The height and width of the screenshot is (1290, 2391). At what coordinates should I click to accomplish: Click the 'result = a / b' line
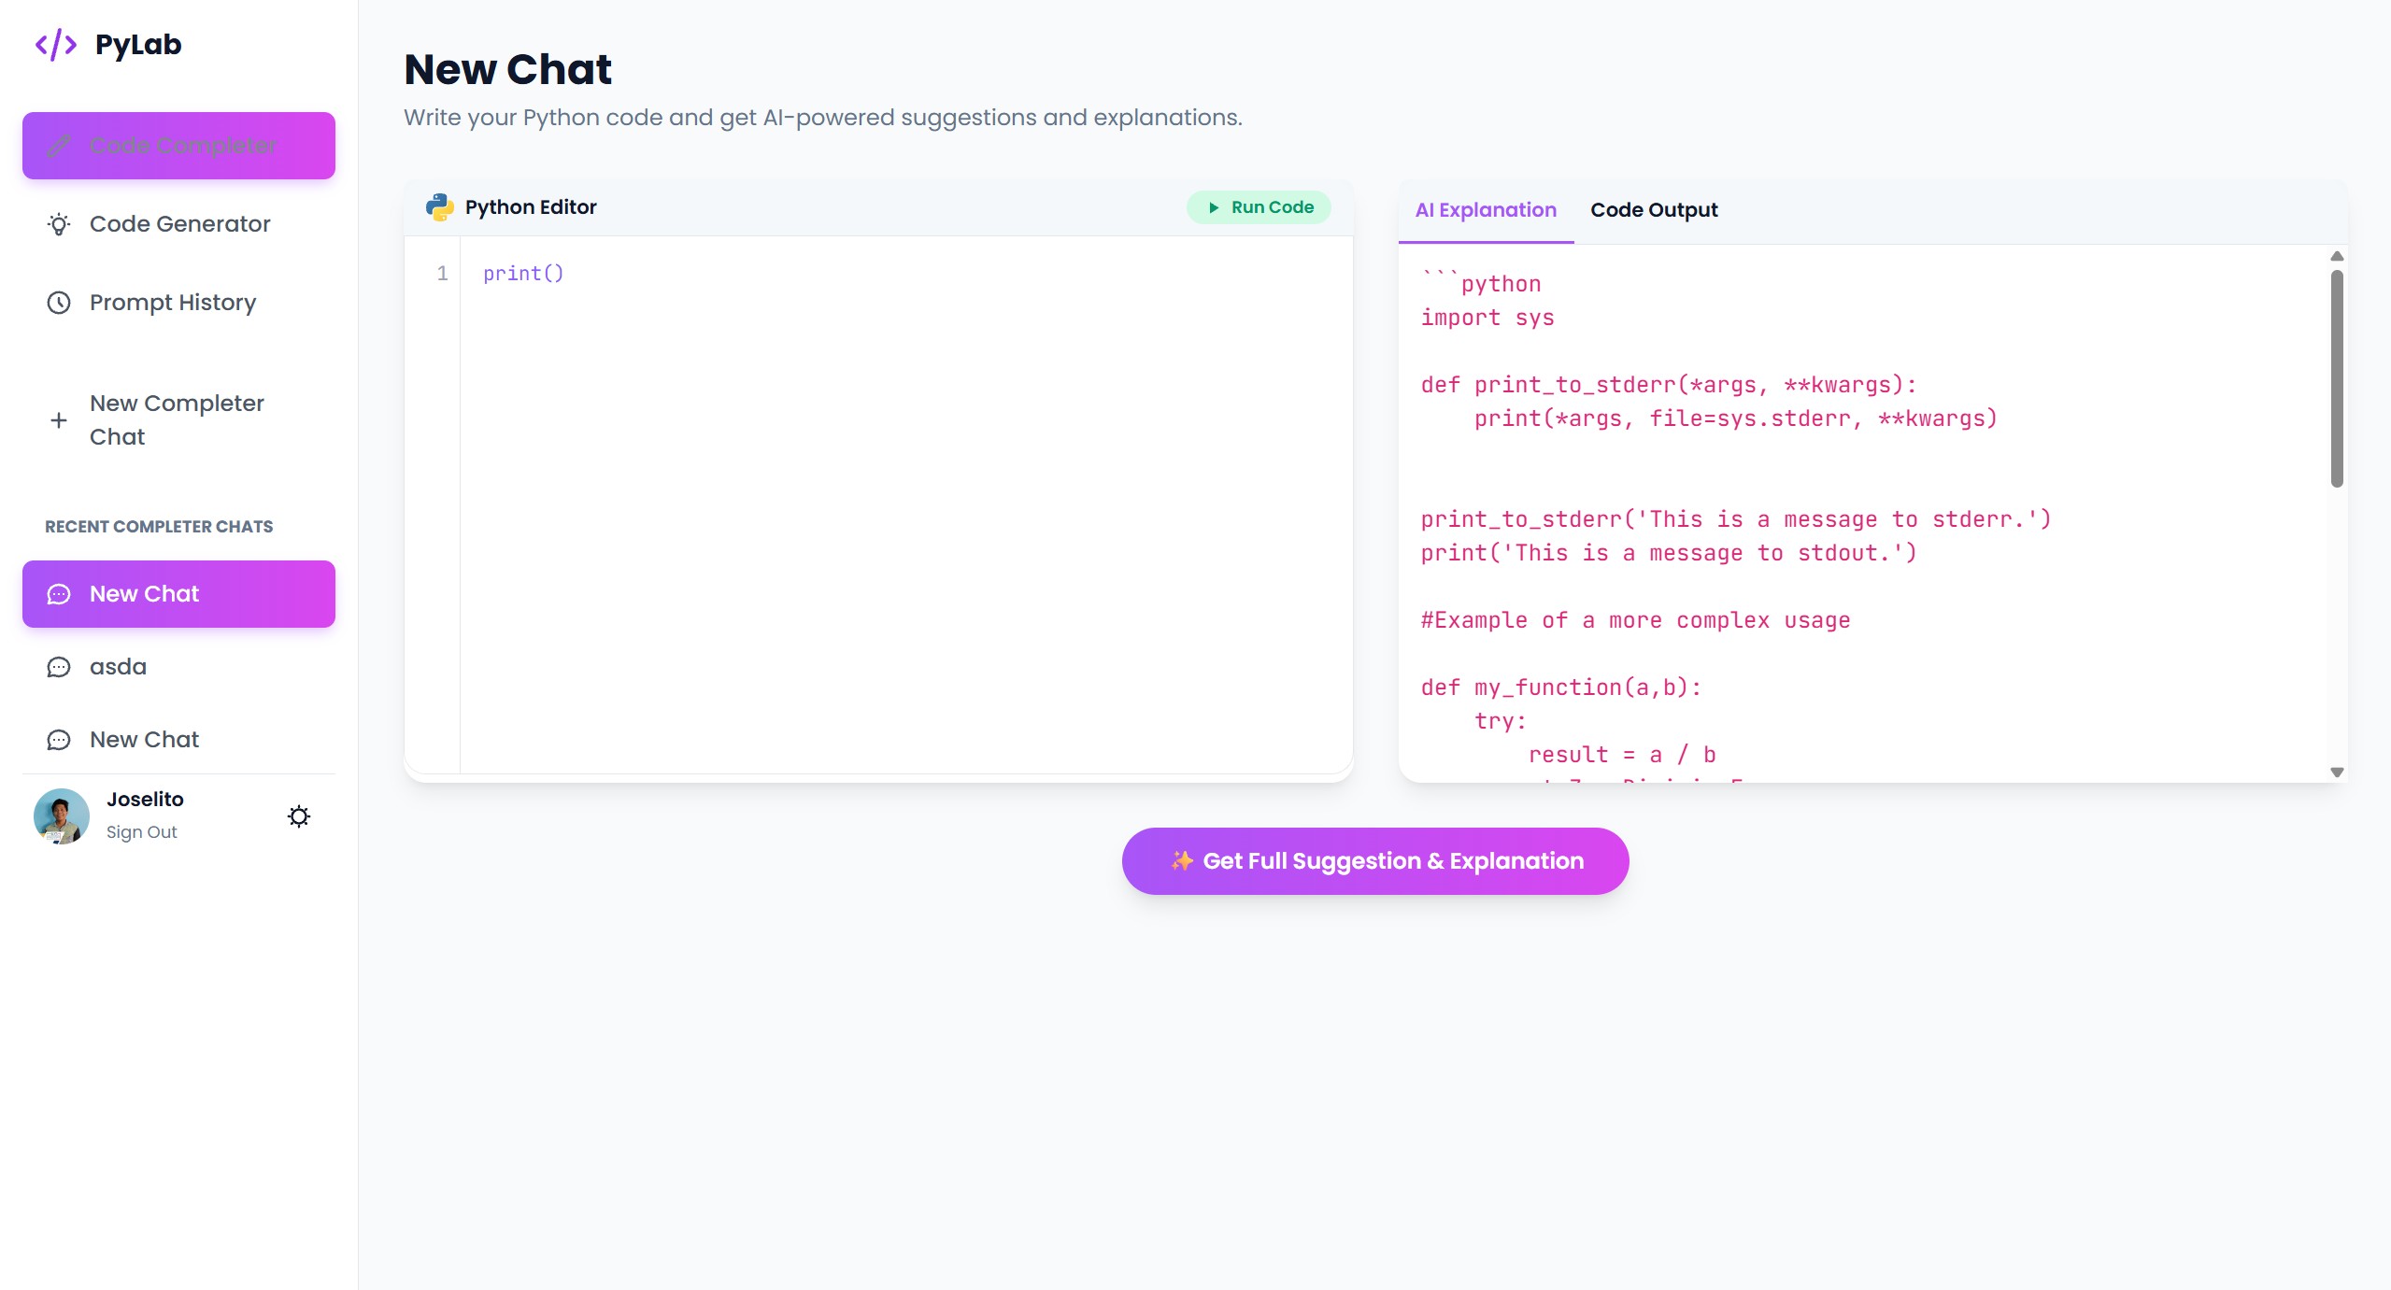(1622, 755)
